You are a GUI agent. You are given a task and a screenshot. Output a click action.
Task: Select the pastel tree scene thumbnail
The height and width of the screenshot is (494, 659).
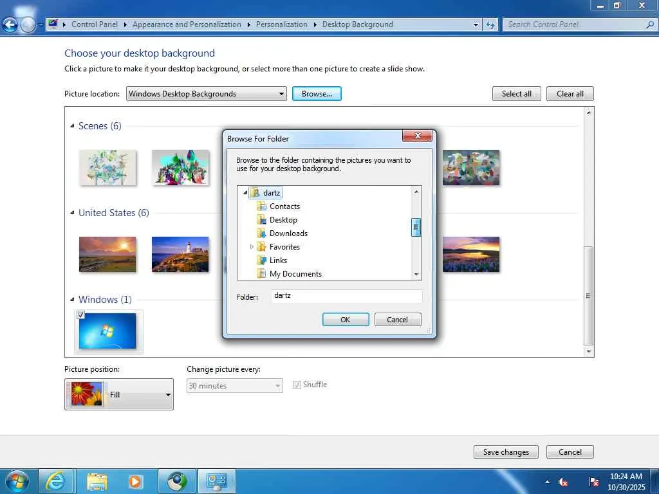[107, 168]
